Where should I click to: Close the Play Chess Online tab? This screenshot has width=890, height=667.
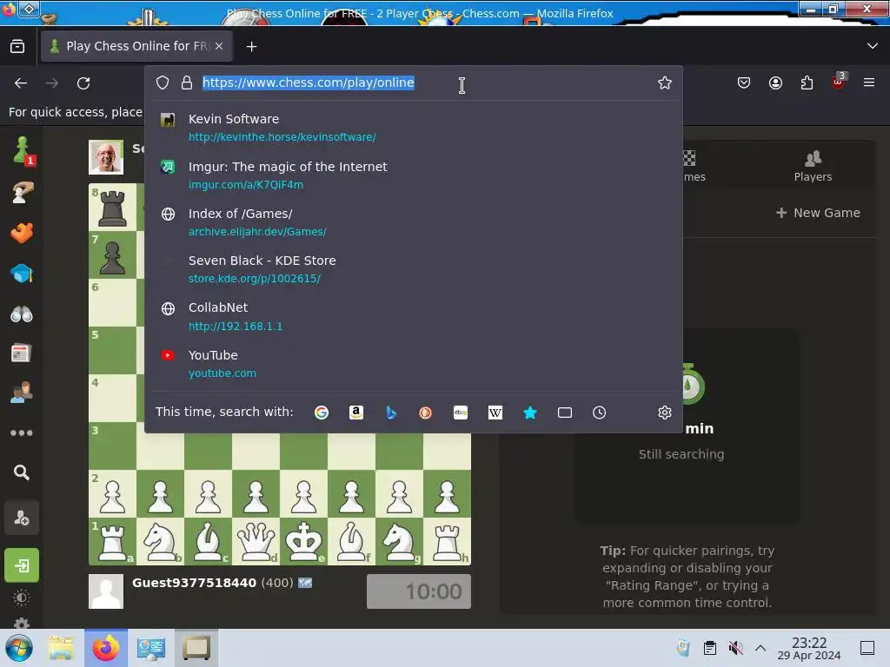(x=219, y=47)
